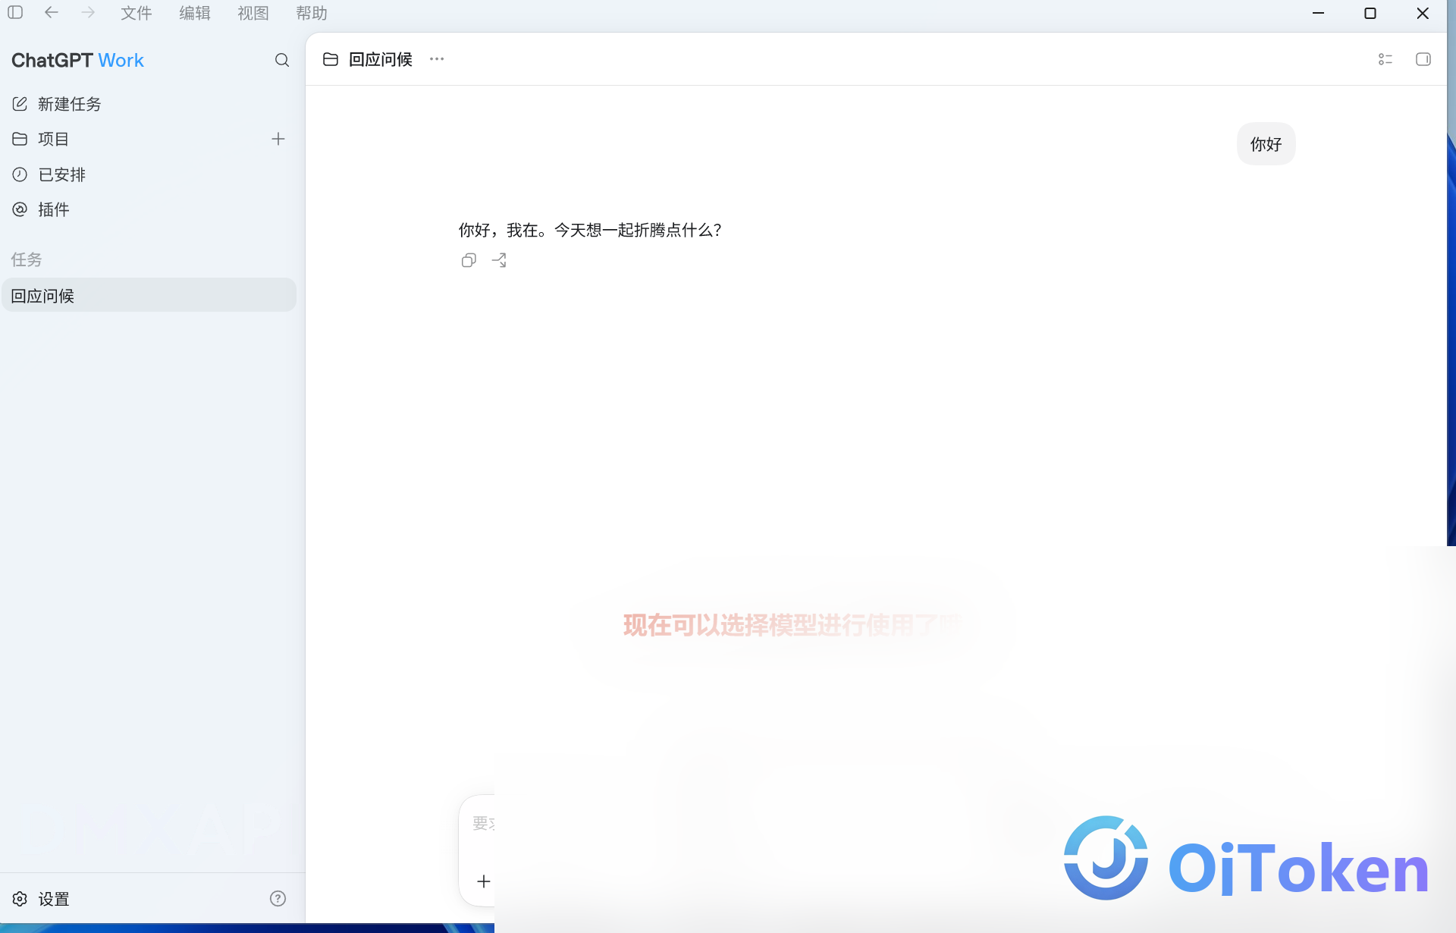Open the three-dot menu next to 回应问候

click(x=437, y=59)
